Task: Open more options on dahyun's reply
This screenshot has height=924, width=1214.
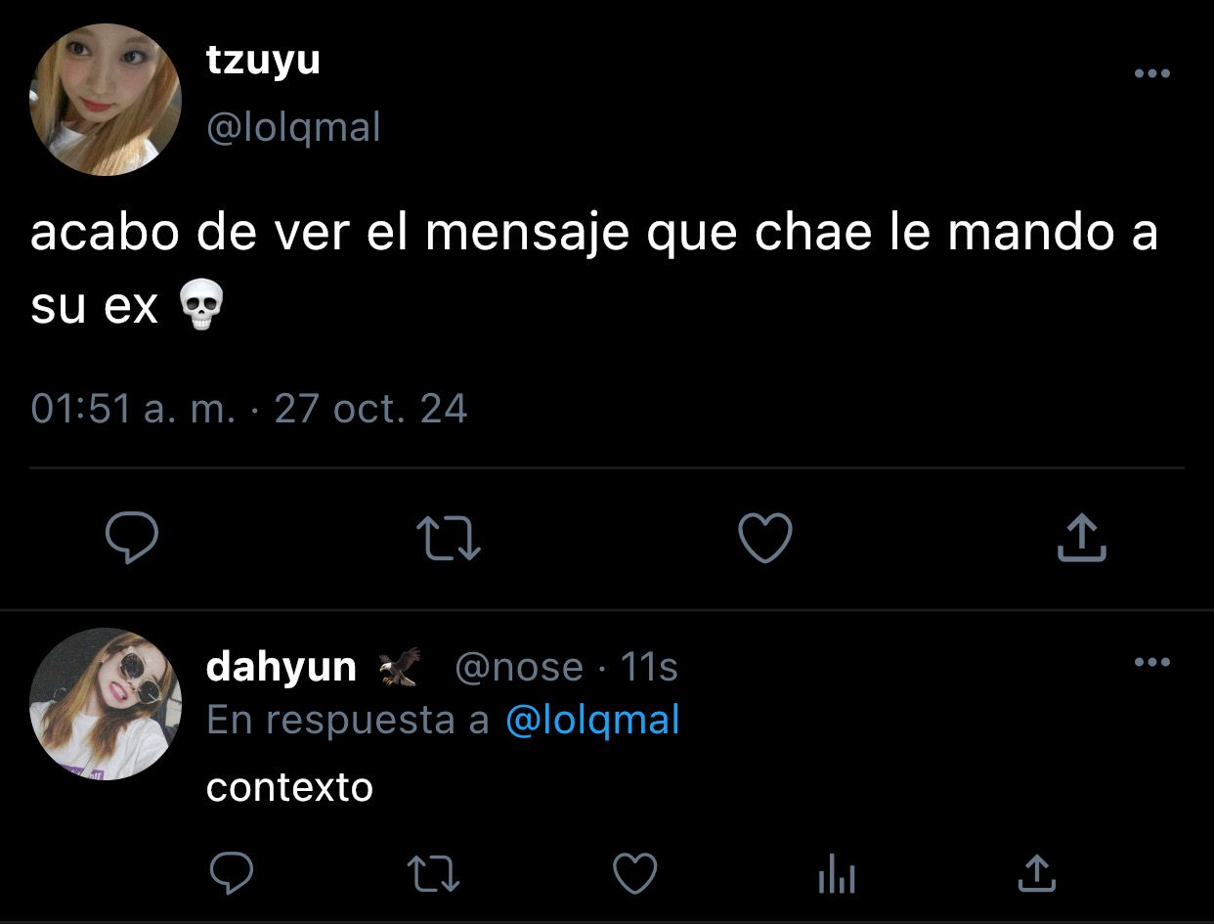Action: pyautogui.click(x=1151, y=663)
